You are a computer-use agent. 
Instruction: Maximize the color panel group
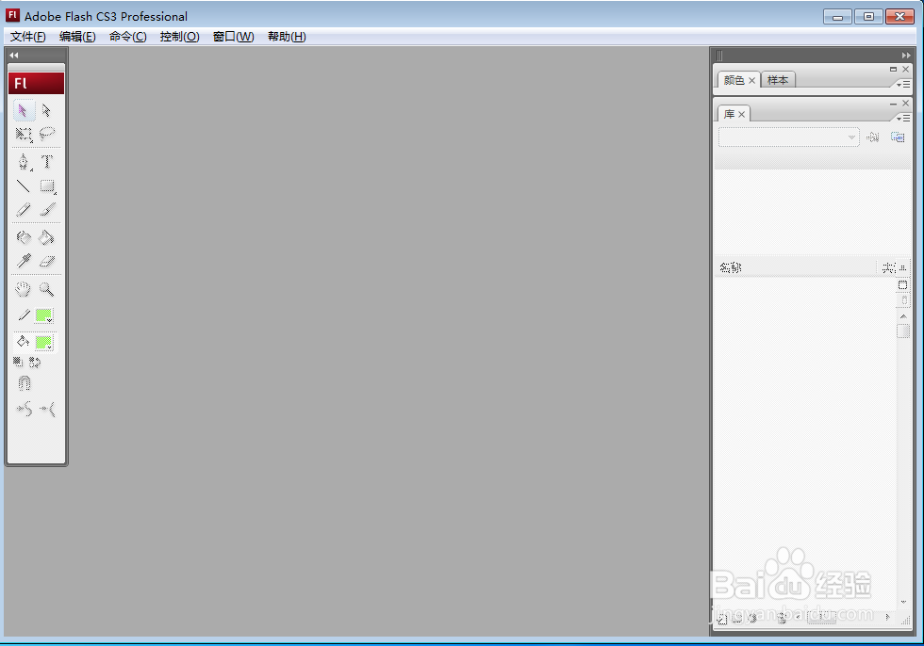[x=894, y=70]
